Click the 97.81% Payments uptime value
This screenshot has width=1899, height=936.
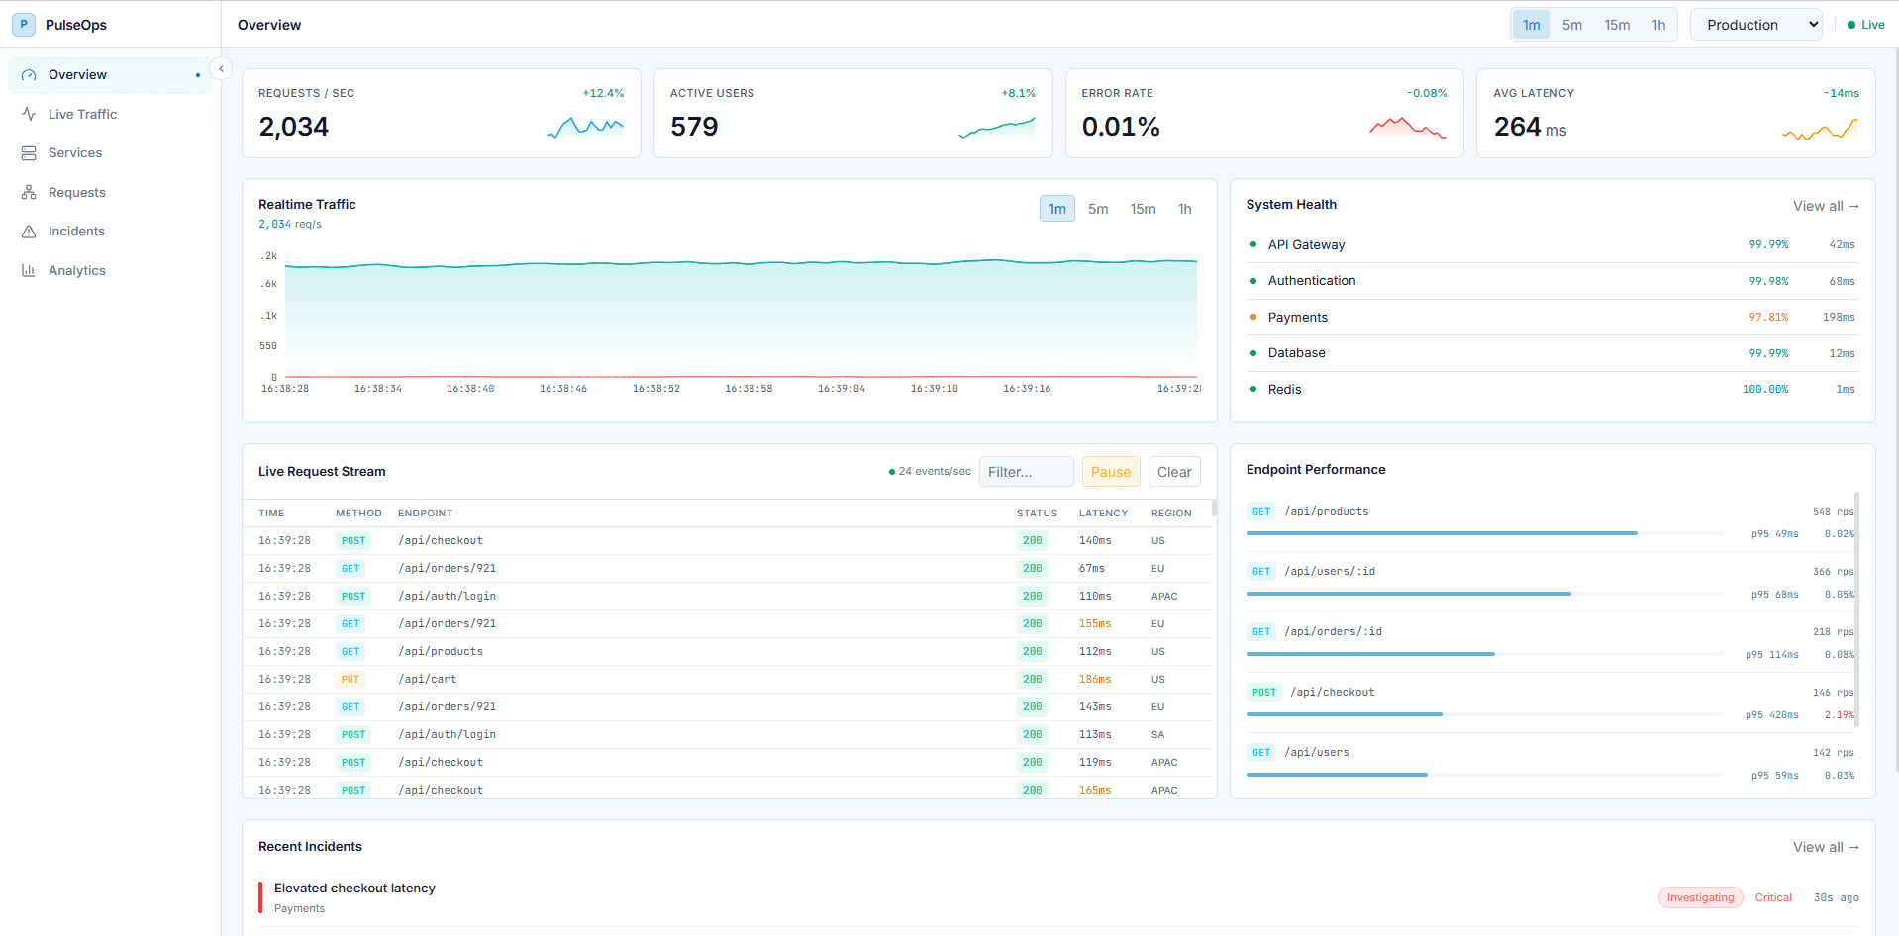click(1768, 318)
